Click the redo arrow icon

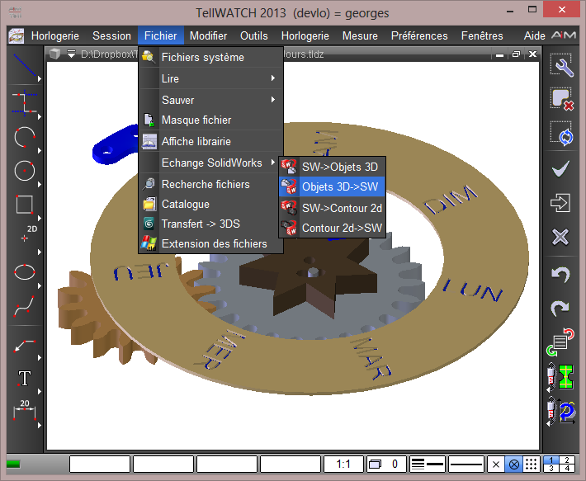pos(561,307)
